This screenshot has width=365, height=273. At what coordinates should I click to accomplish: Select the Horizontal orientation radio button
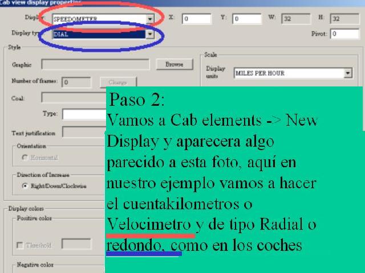[25, 158]
